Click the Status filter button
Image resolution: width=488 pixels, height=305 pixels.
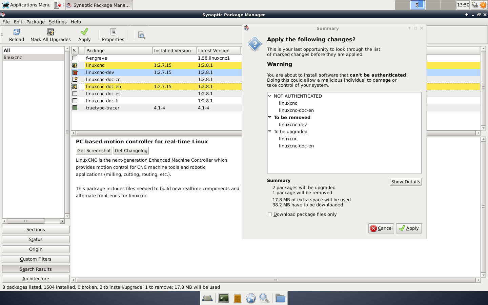click(x=36, y=240)
